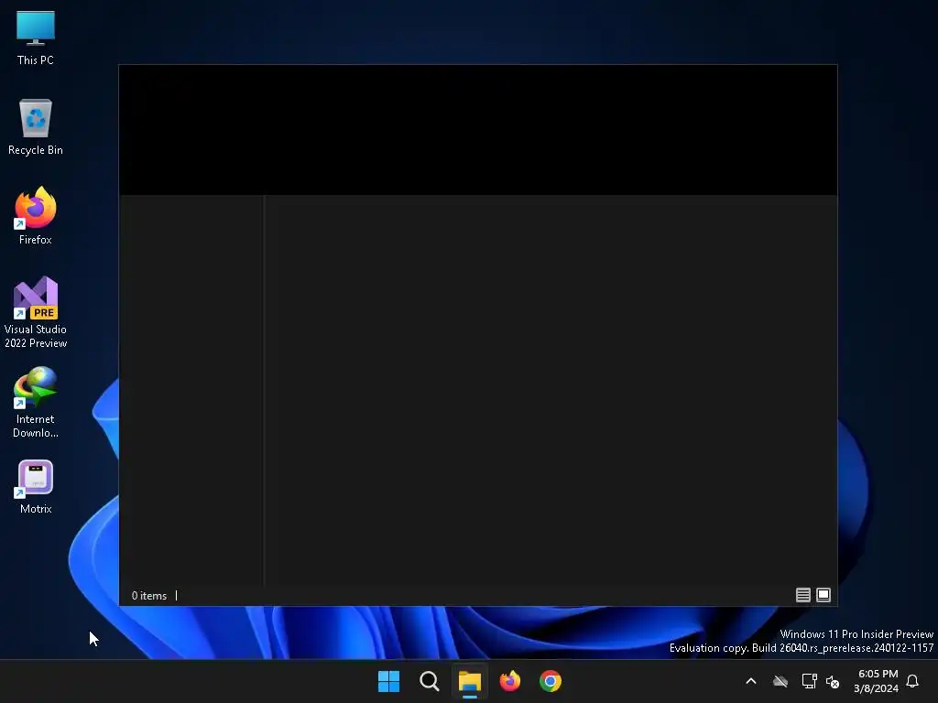938x703 pixels.
Task: Open taskbar Search
Action: click(x=429, y=681)
